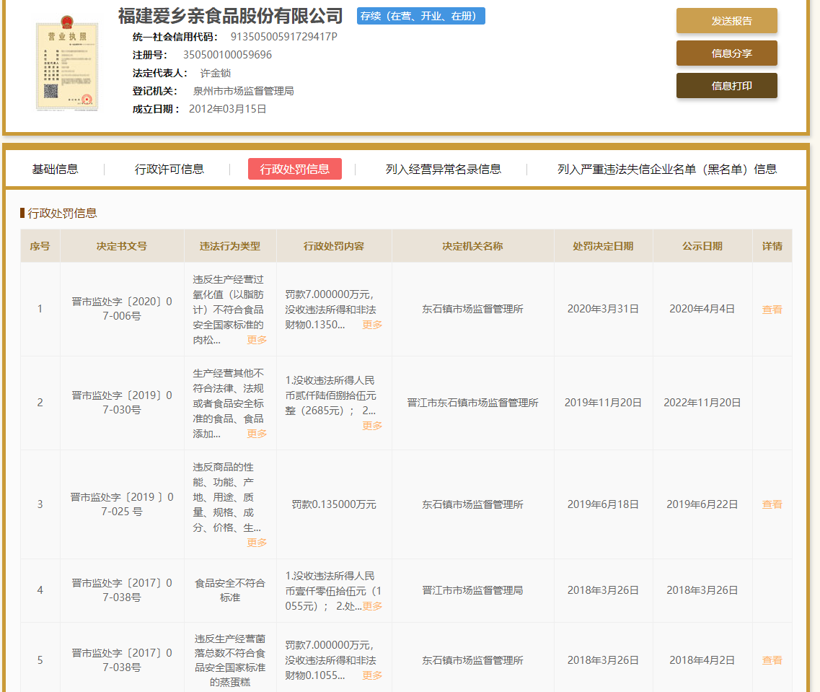Click legal representative name 许金锁
Screen dimensions: 820x692
point(216,73)
